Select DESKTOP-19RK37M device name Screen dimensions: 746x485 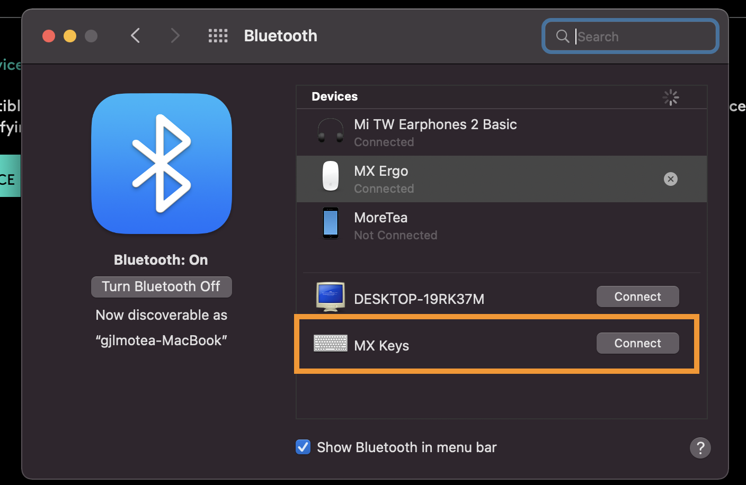[x=419, y=299]
